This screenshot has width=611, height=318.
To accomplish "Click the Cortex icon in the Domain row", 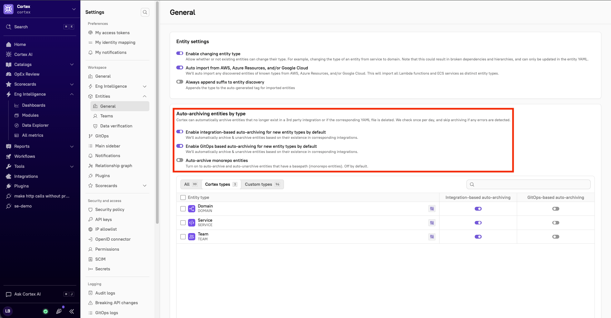I will point(432,209).
